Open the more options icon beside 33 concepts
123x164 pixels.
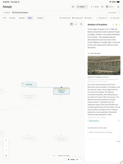(x=119, y=13)
